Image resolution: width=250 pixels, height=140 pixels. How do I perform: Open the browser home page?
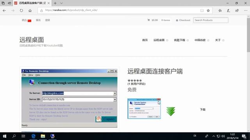30,10
